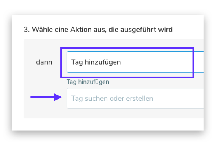Click the step 3 heading text
Image resolution: width=218 pixels, height=145 pixels.
[98, 29]
